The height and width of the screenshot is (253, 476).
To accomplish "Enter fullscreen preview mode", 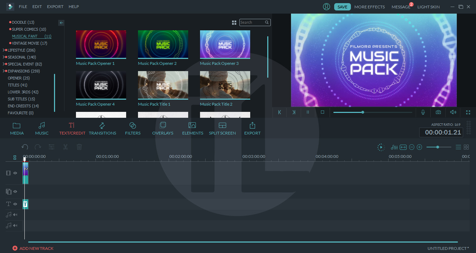I will point(468,112).
